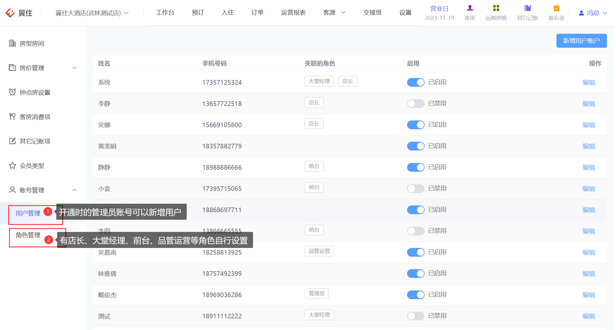Open the 其它记账 icon in header

pyautogui.click(x=528, y=8)
